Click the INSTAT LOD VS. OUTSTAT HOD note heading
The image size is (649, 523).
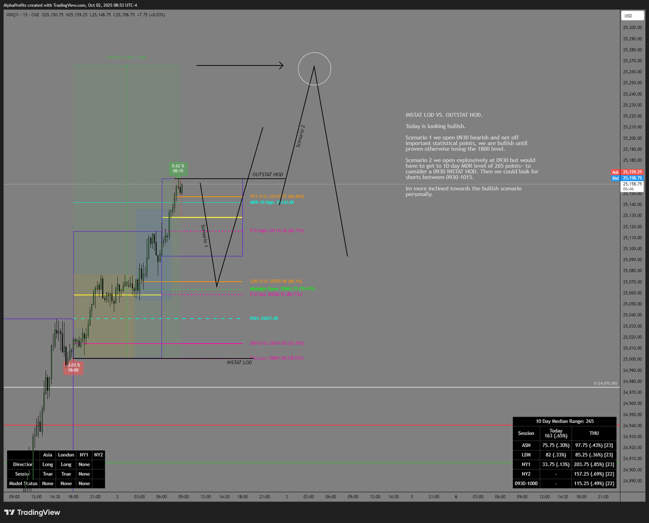[x=444, y=115]
